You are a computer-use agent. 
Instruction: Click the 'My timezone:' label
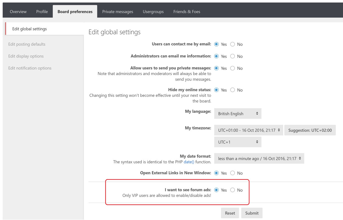[x=198, y=128]
